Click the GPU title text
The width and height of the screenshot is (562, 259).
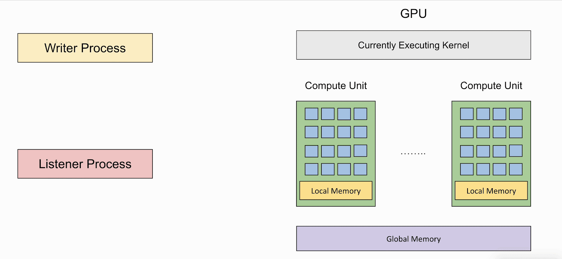413,14
